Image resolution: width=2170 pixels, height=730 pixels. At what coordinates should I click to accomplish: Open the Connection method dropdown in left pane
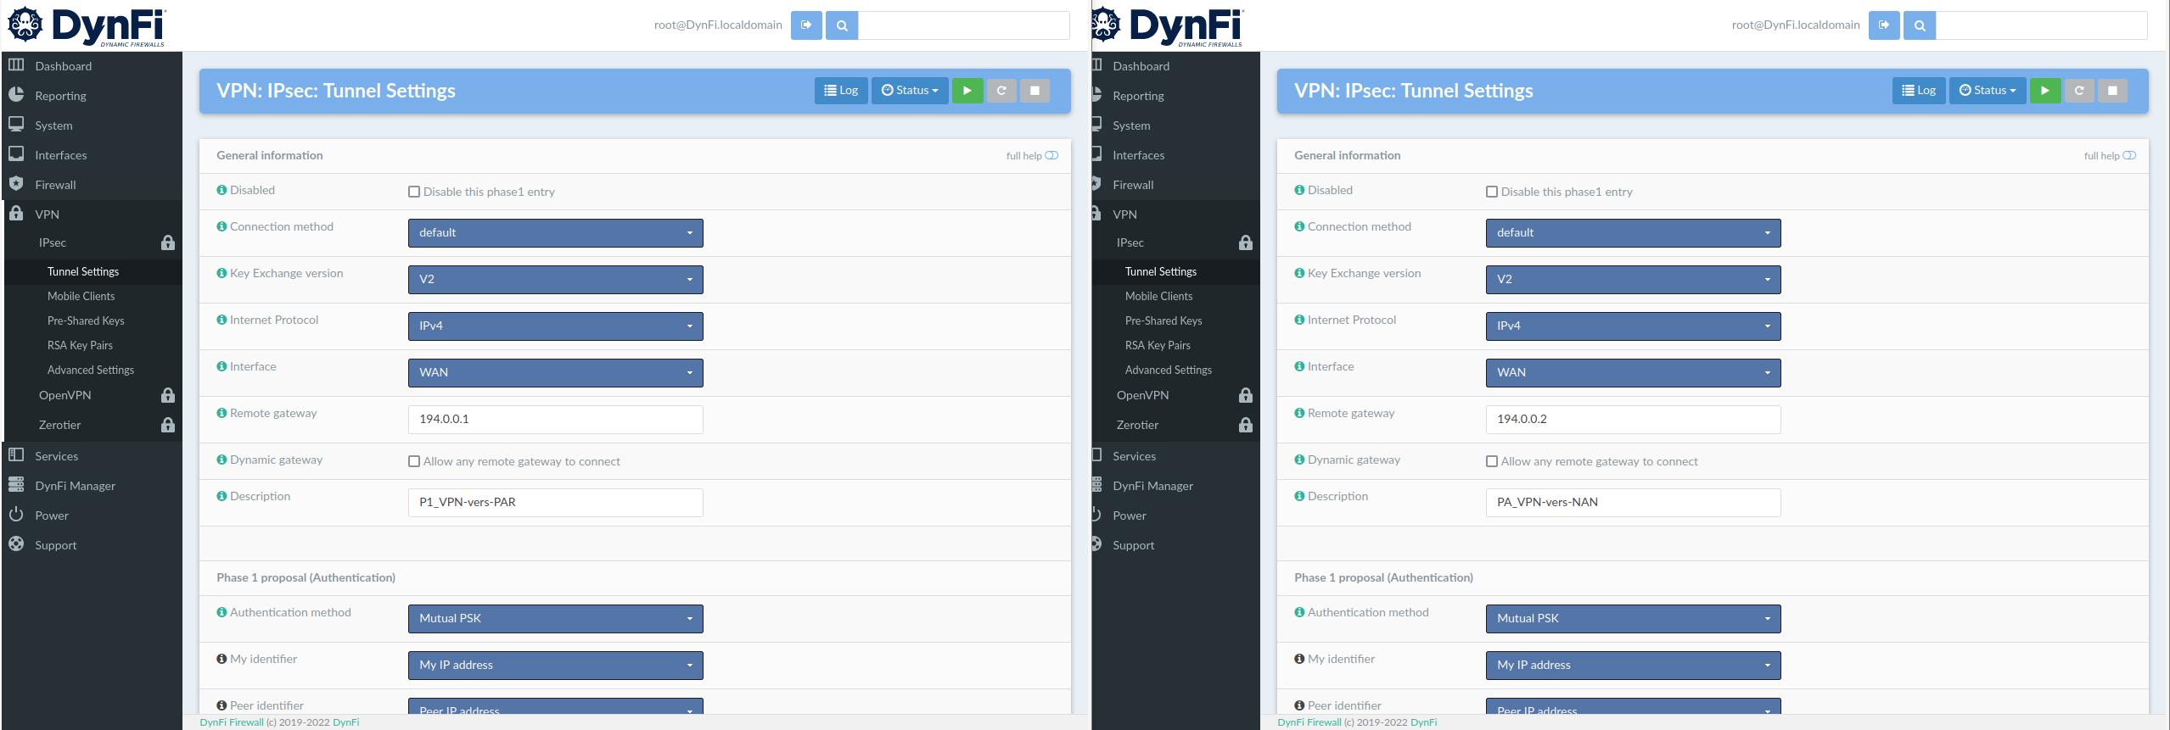pos(555,233)
